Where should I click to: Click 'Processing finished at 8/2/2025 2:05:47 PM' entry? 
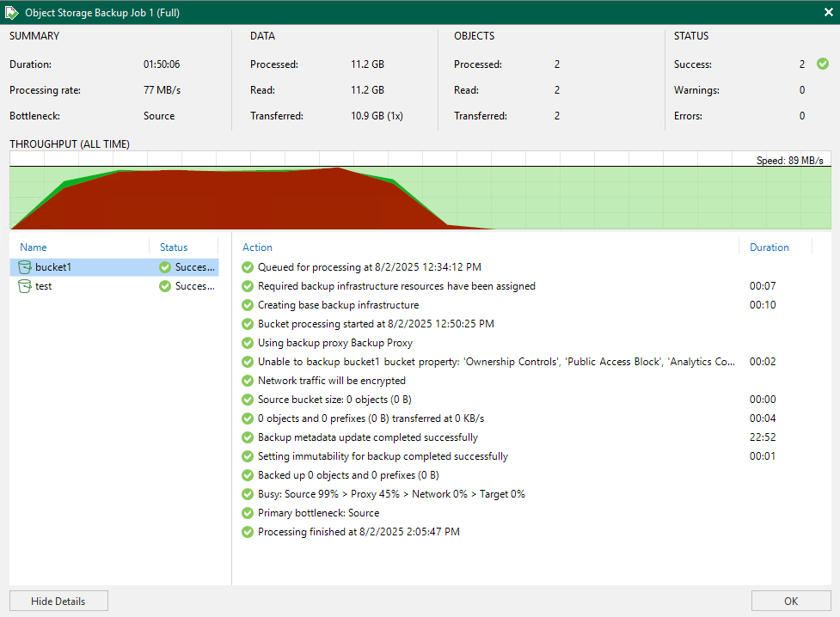tap(359, 532)
